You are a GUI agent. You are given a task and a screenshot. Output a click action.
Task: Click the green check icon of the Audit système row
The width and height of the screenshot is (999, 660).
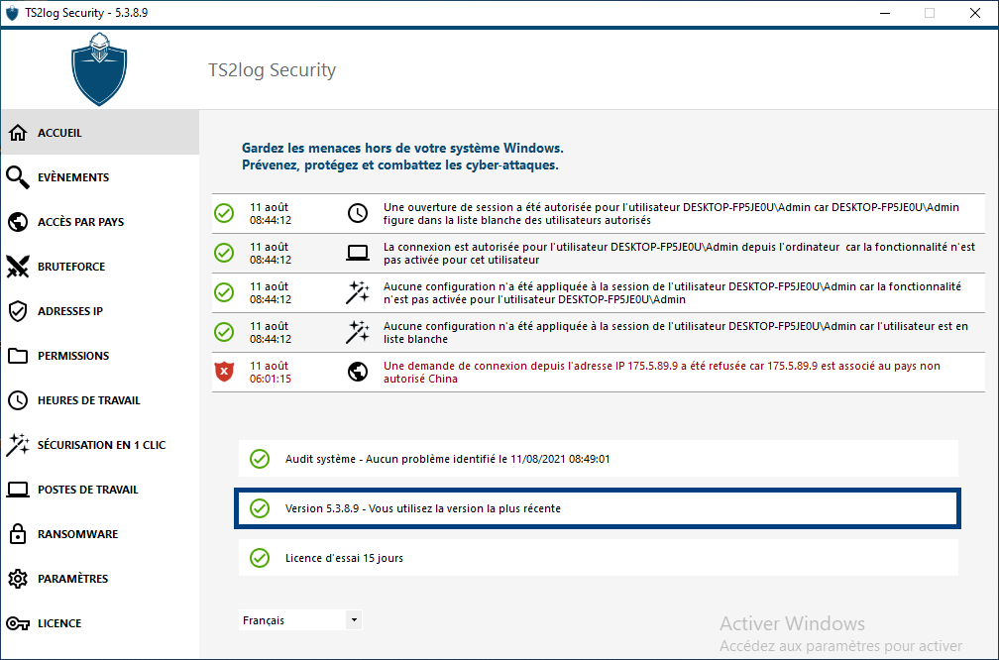click(x=260, y=459)
